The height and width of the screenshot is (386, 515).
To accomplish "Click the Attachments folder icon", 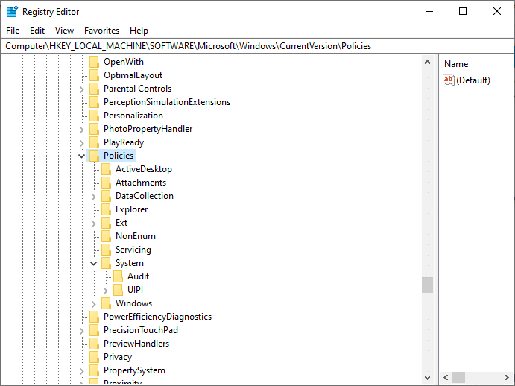I will coord(106,183).
